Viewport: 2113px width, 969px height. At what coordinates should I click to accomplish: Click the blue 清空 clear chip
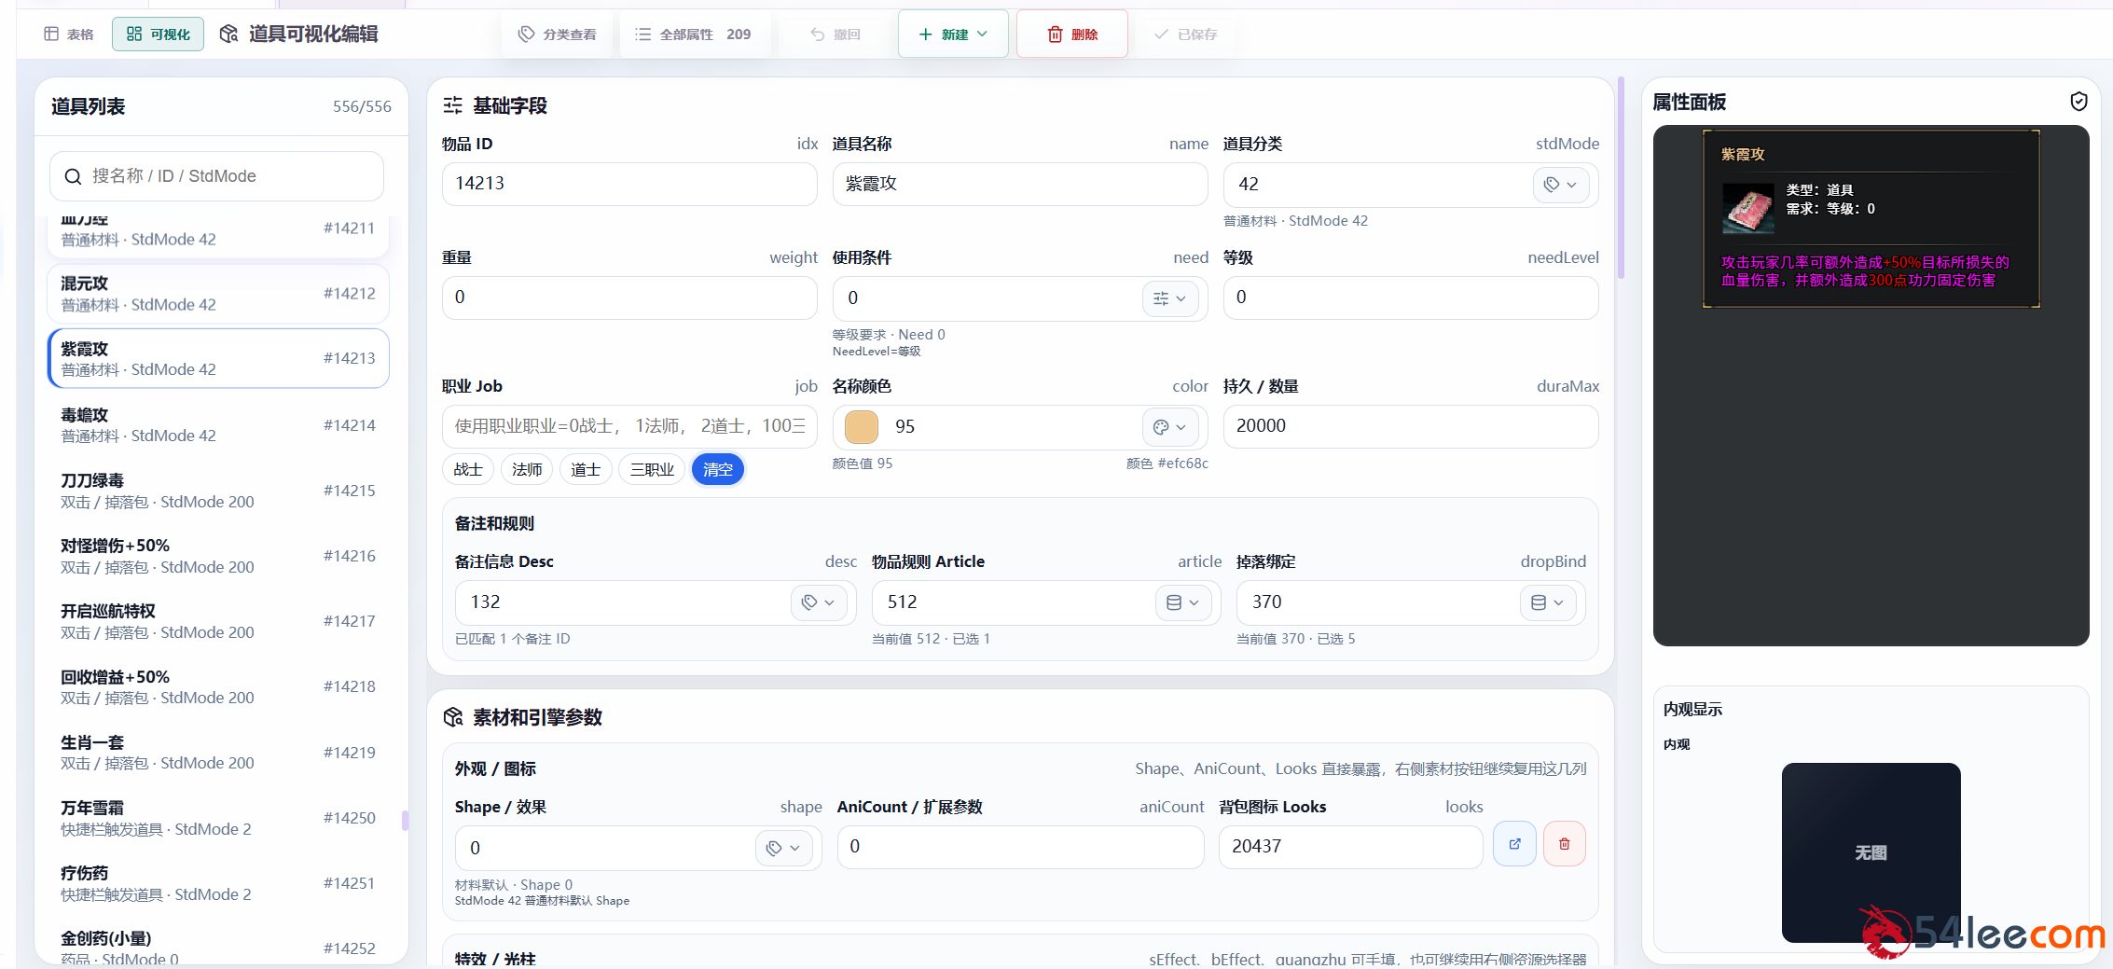pos(718,469)
